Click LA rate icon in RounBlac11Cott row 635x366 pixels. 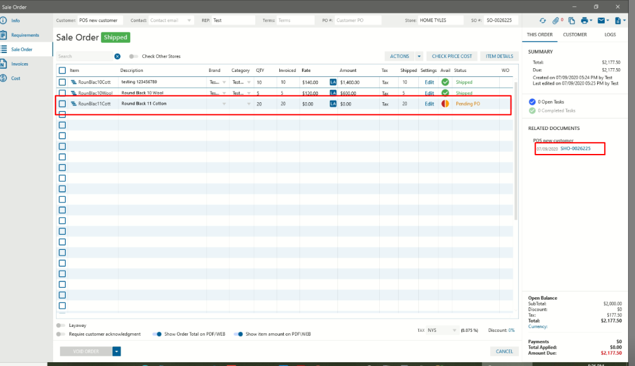333,103
